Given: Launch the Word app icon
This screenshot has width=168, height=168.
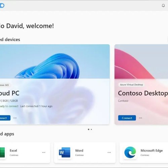Looking at the screenshot, I should (x=65, y=153).
